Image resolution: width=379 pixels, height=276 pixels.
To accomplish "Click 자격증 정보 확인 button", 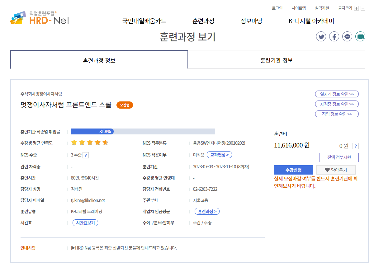I will (x=337, y=104).
